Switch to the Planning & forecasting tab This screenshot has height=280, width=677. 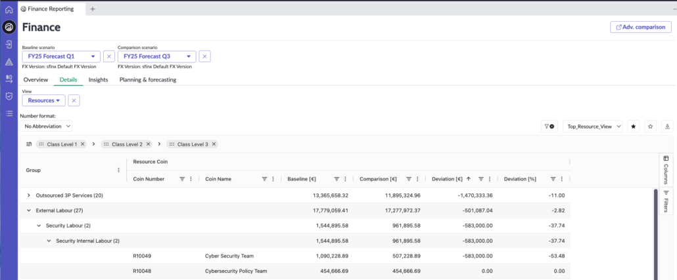(x=147, y=79)
